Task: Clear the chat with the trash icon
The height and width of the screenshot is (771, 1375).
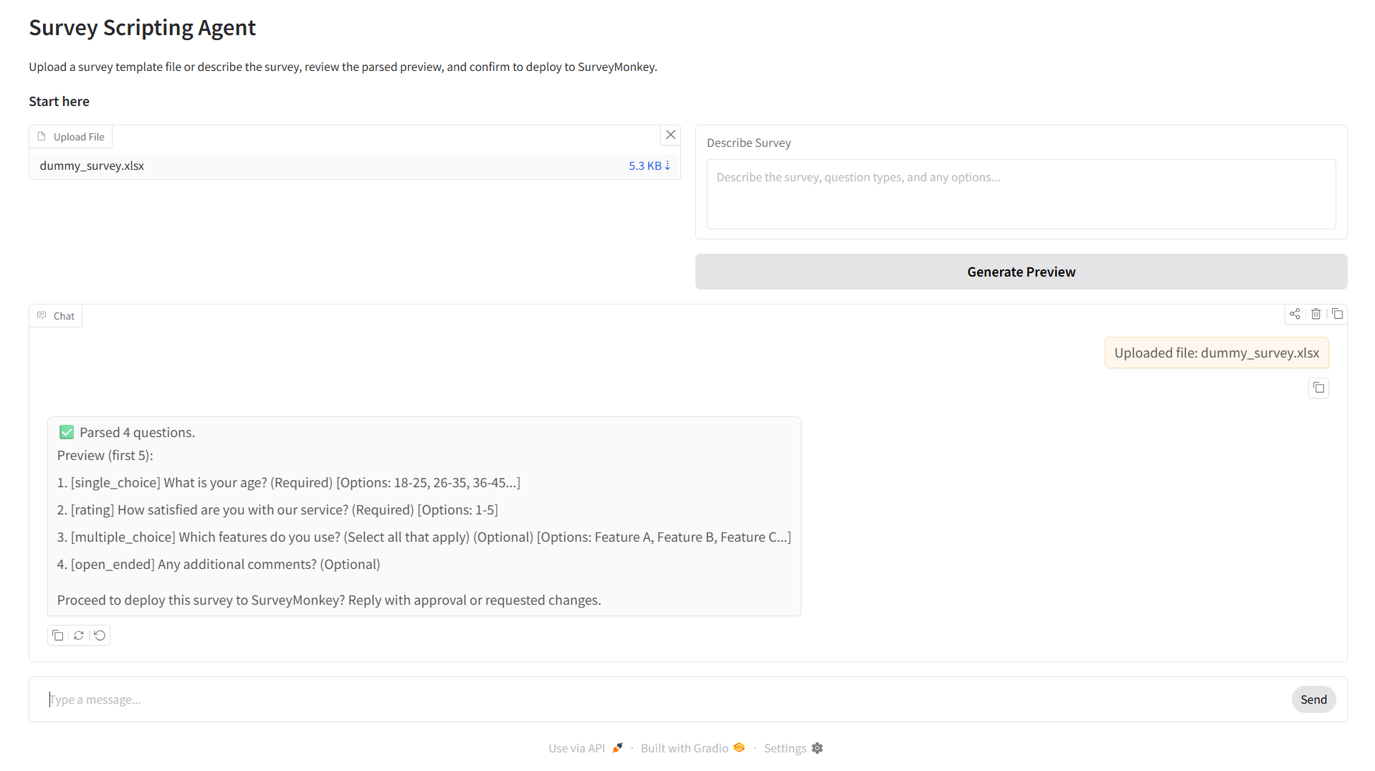Action: click(x=1315, y=314)
